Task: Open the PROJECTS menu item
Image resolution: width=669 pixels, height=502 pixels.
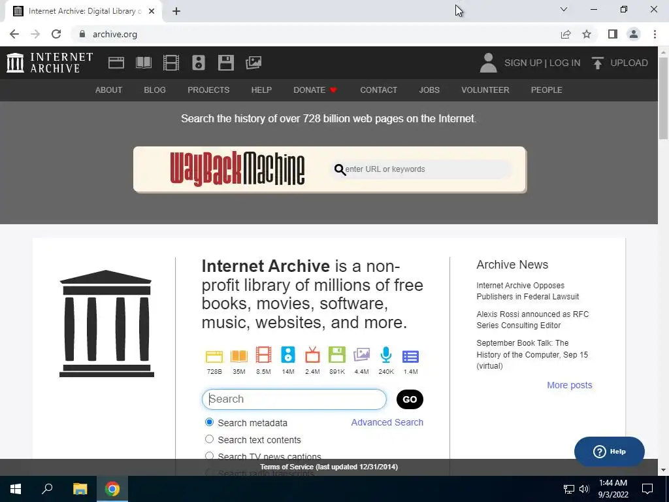Action: (x=208, y=90)
